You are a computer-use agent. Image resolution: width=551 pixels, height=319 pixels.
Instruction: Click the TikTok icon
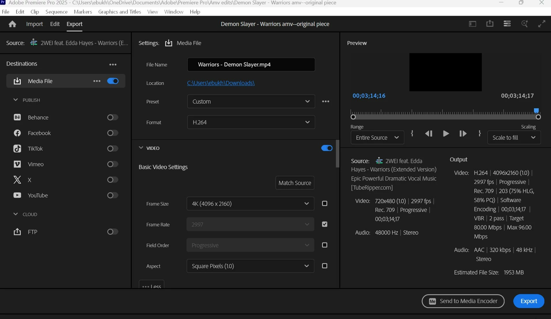point(17,148)
